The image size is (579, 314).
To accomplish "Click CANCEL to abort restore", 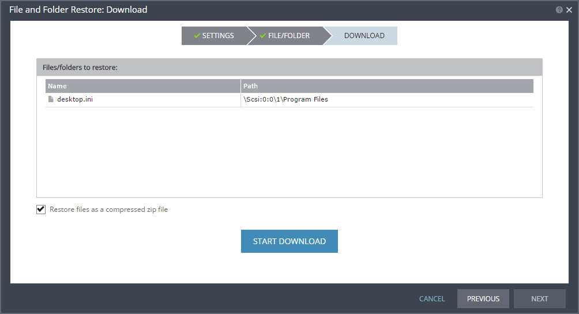I will click(x=432, y=298).
